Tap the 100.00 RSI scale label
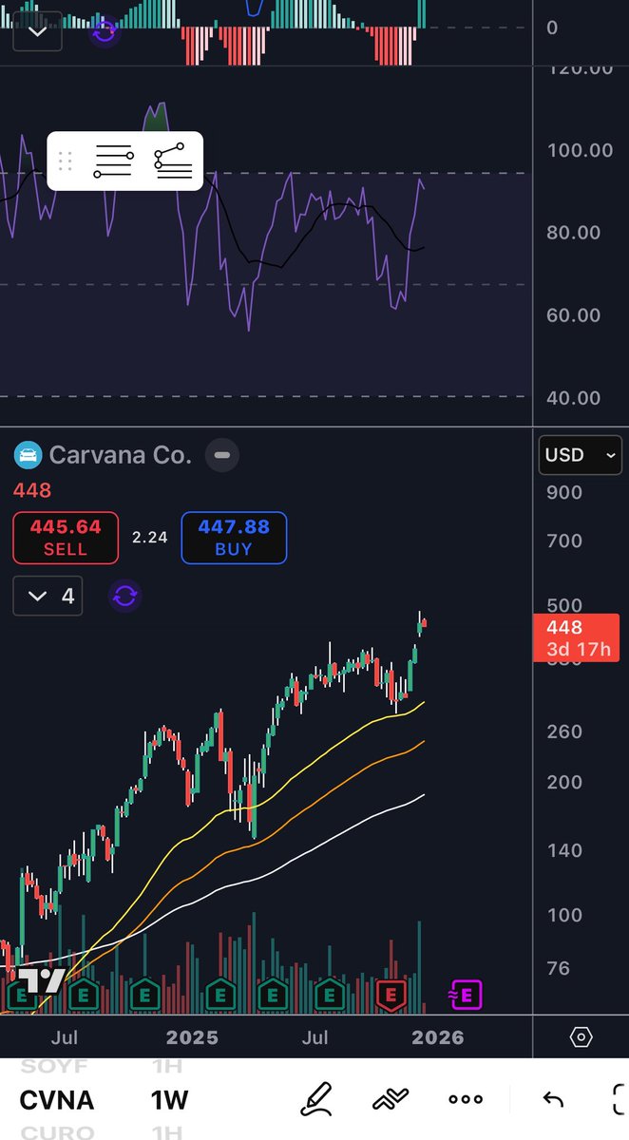Image resolution: width=629 pixels, height=1140 pixels. tap(580, 149)
